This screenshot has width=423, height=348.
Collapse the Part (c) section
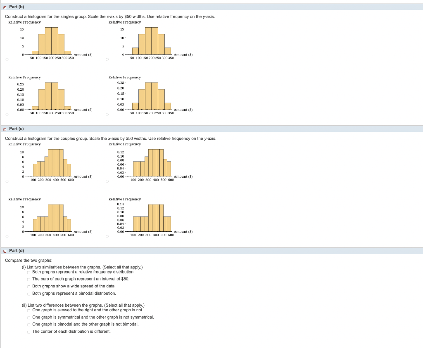pyautogui.click(x=4, y=129)
